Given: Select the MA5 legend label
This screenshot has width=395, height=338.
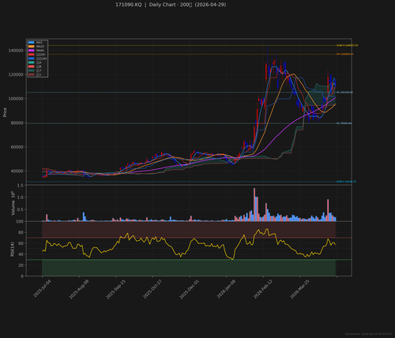Looking at the screenshot, I should (x=39, y=43).
